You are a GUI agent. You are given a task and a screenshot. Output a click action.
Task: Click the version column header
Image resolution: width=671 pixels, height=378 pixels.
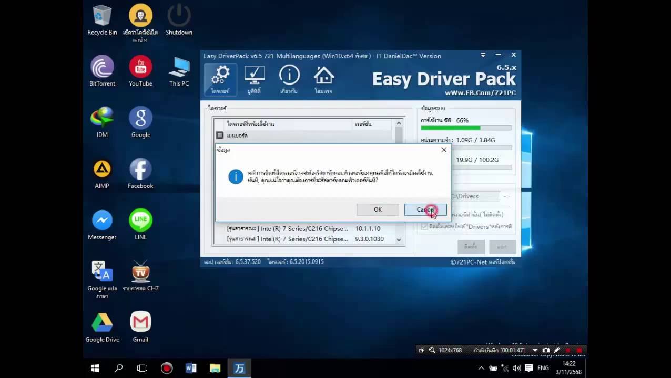372,124
